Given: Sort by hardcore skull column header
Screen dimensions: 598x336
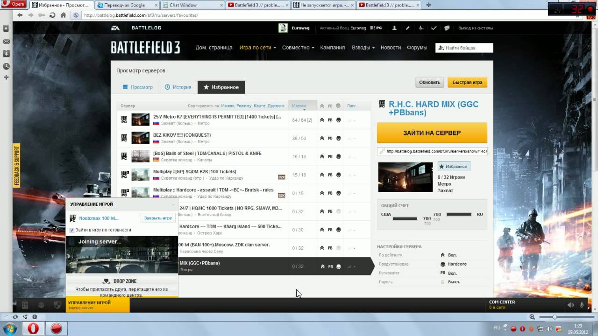Looking at the screenshot, I should (338, 106).
